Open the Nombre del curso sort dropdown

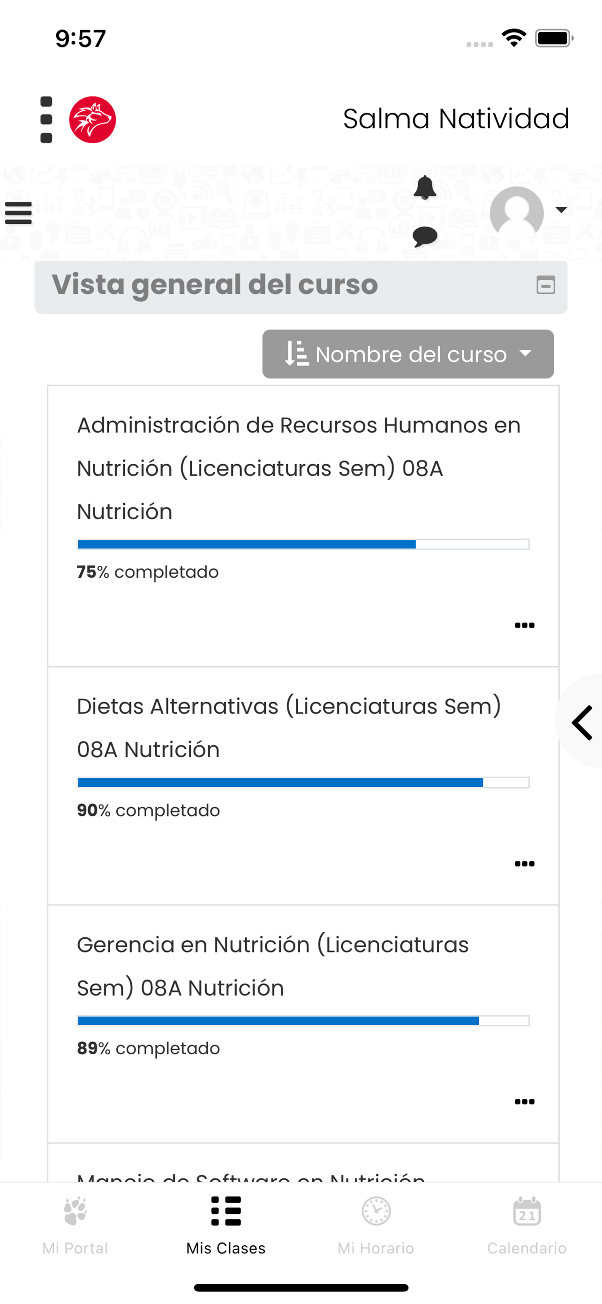408,354
